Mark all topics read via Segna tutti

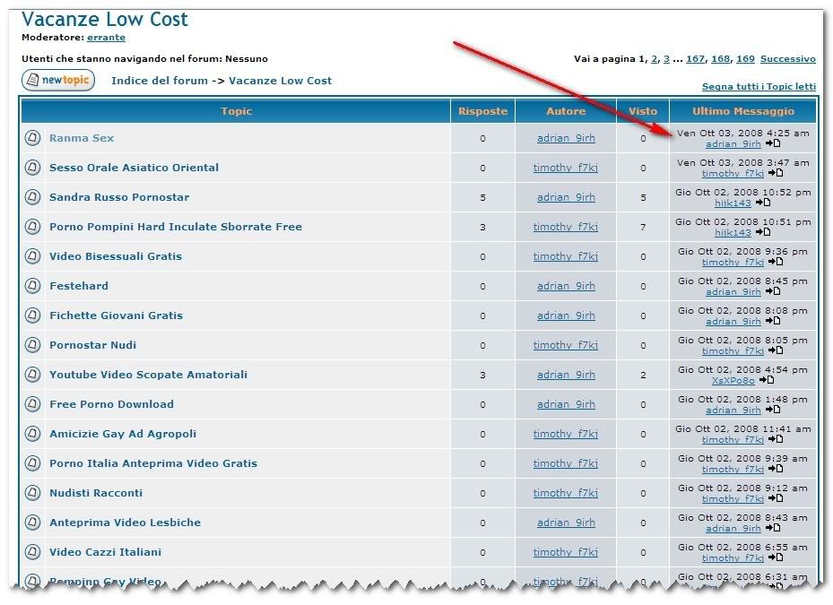pyautogui.click(x=759, y=87)
